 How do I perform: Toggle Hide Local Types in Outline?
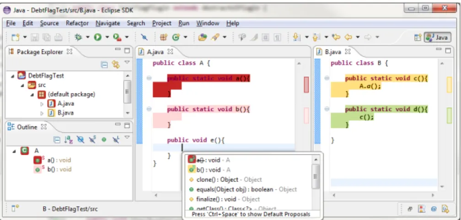click(116, 140)
